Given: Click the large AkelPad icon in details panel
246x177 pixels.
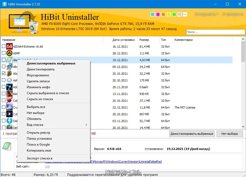Looking at the screenshot, I should [7, 146].
